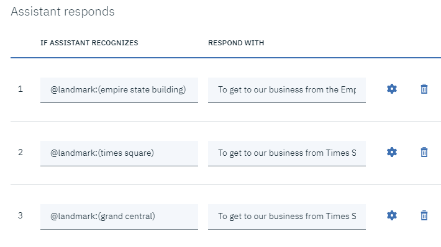
Task: Delete the empire state building response row
Action: (x=424, y=89)
